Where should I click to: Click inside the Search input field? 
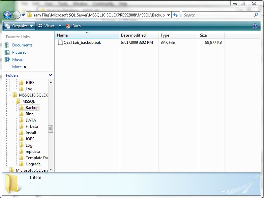(218, 15)
